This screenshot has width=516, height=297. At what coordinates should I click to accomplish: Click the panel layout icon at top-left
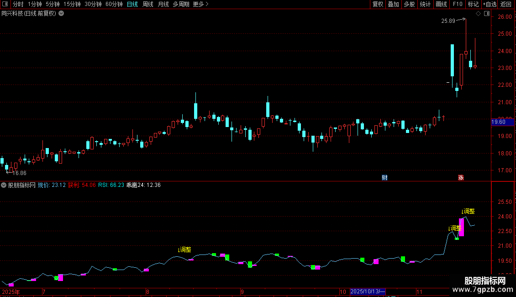(x=5, y=4)
